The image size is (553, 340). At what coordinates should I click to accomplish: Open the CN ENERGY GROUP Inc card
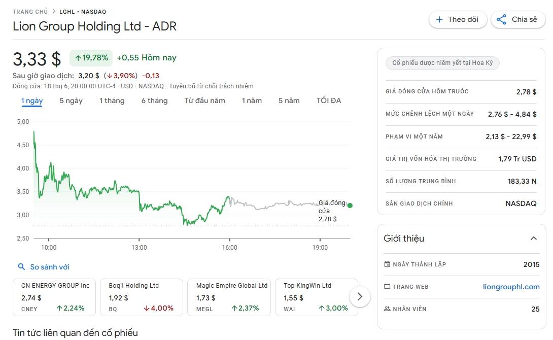54,297
